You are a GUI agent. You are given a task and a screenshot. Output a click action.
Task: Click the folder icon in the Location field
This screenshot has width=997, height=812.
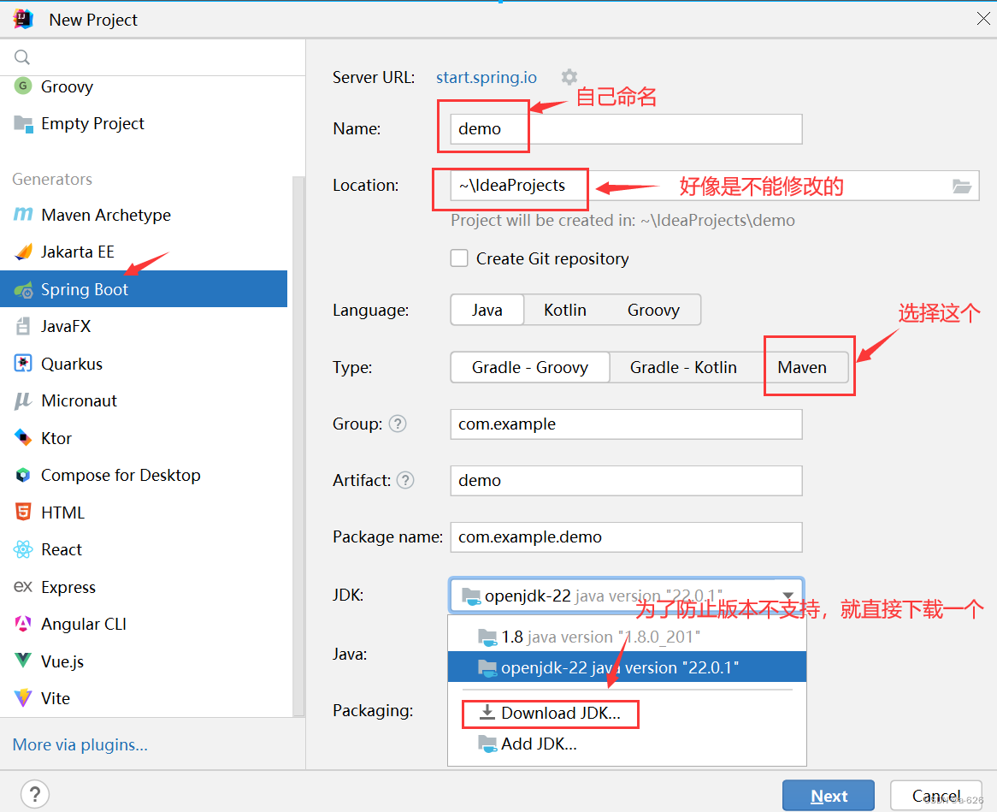click(x=961, y=186)
